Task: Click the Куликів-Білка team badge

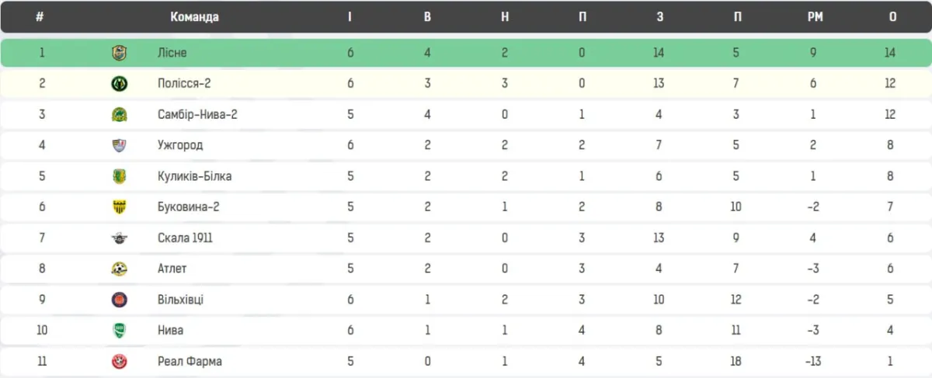Action: (x=119, y=176)
